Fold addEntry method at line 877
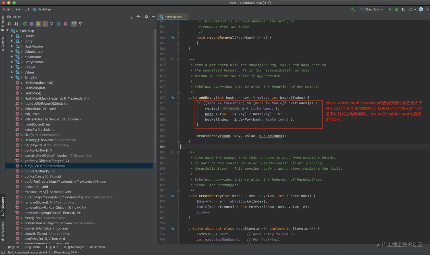430x255 pixels. [179, 98]
